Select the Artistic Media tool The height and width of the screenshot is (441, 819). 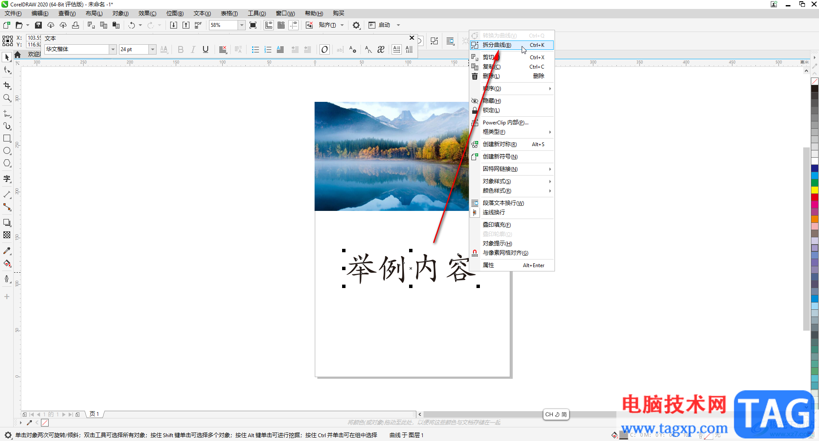point(7,126)
